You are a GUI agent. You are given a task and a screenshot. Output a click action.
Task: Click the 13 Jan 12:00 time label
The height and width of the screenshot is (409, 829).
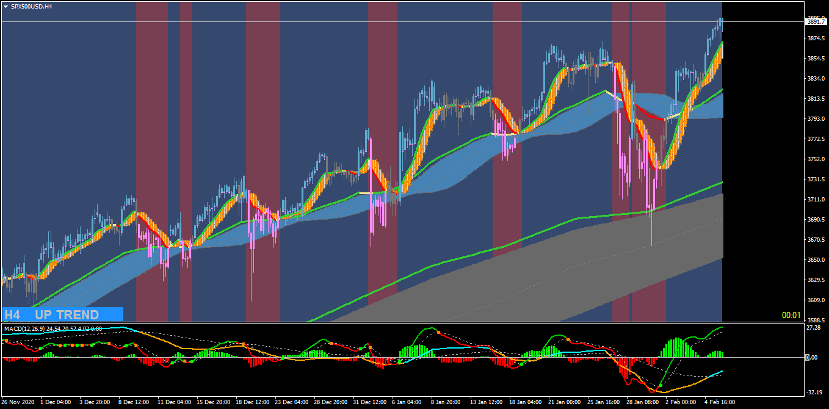[x=487, y=402]
